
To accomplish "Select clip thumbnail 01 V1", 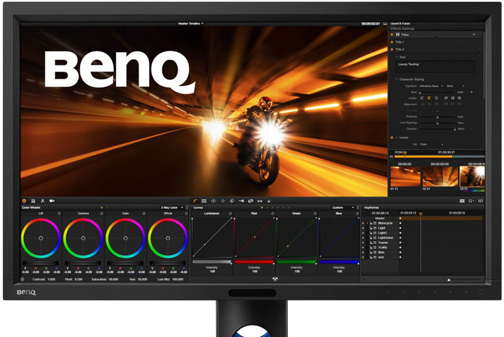I will click(x=405, y=176).
